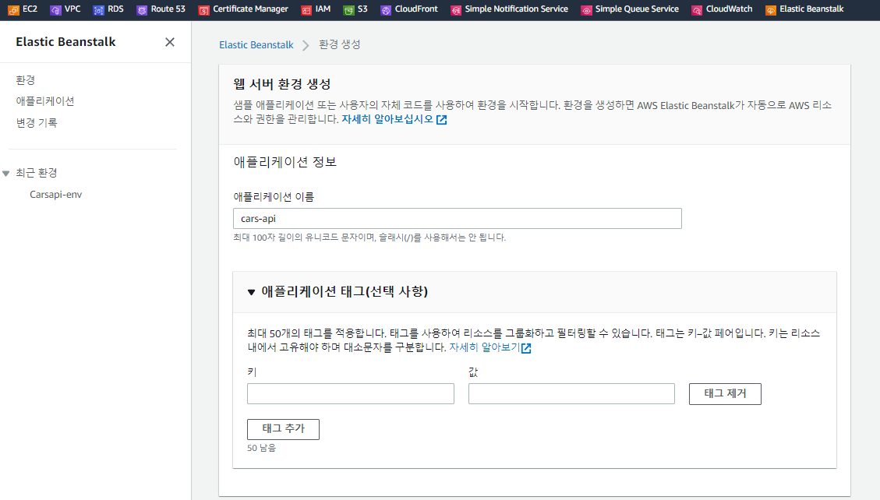Collapse the 최근 환경 section

(6, 173)
